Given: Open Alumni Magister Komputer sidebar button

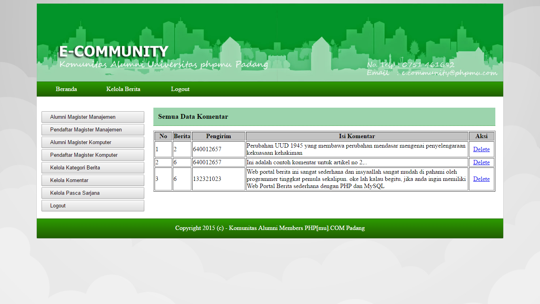Looking at the screenshot, I should click(93, 142).
